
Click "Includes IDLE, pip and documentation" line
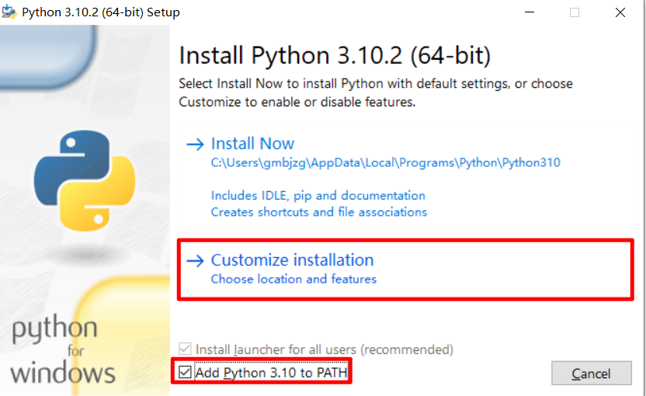(x=318, y=196)
